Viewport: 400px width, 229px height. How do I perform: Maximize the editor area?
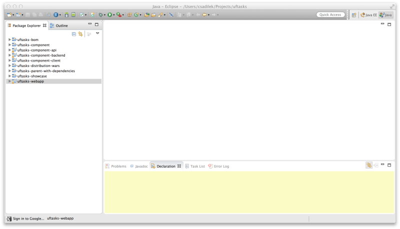pyautogui.click(x=389, y=24)
